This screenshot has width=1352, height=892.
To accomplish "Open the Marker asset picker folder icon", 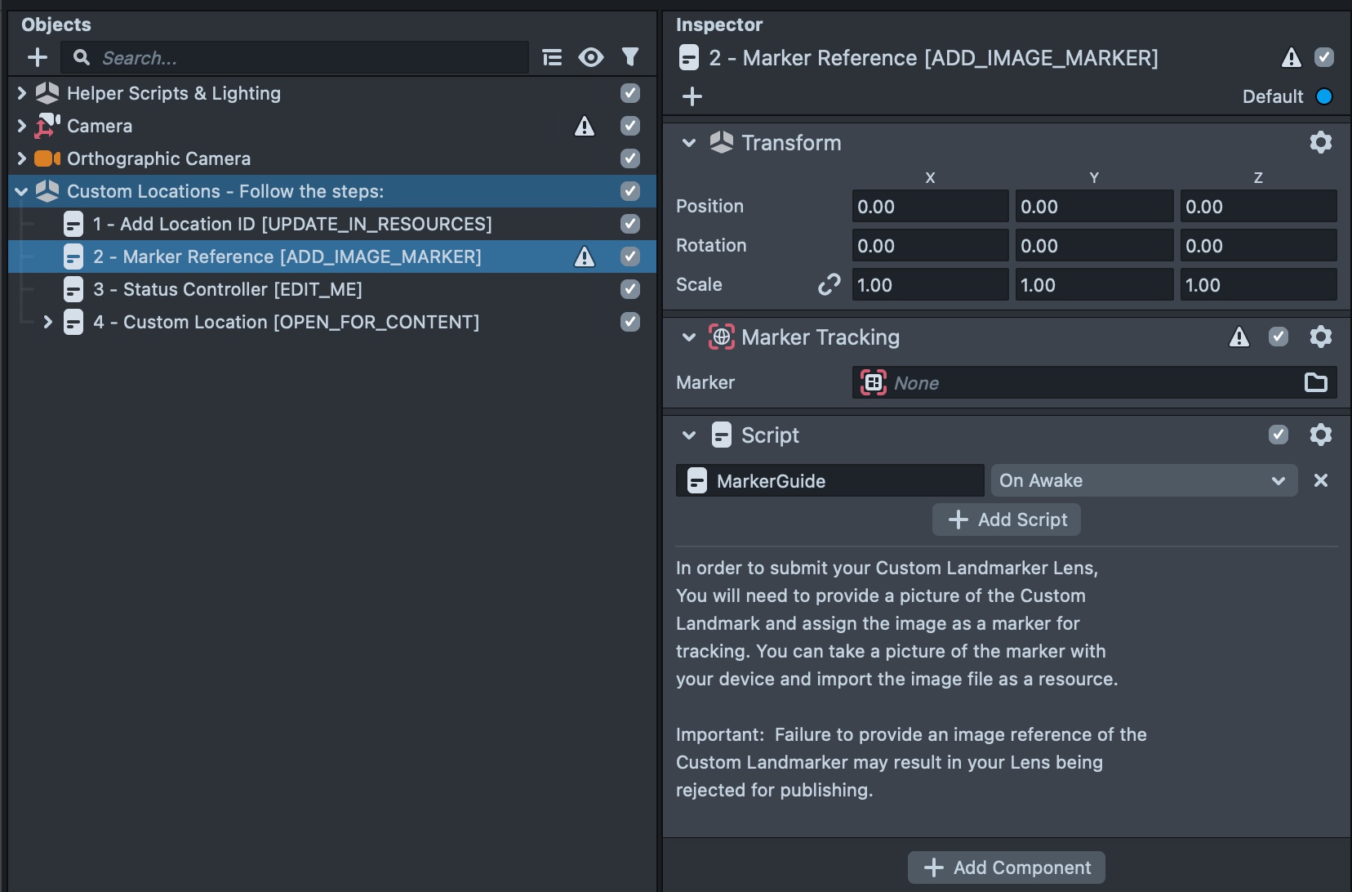I will pyautogui.click(x=1316, y=382).
